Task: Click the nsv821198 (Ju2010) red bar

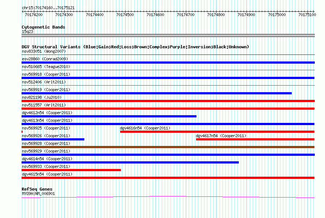Action: 168,101
